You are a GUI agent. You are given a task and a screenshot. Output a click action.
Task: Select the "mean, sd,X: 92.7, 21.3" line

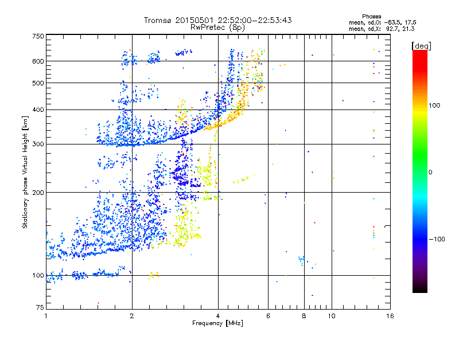[x=382, y=29]
